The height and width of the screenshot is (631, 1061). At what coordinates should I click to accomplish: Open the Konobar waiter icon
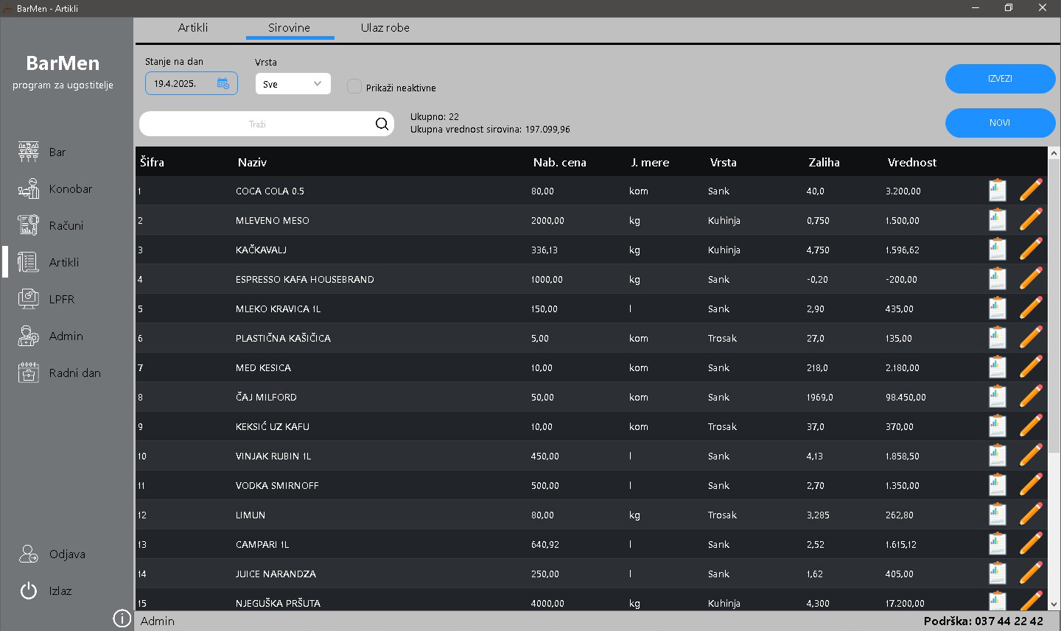click(x=28, y=189)
